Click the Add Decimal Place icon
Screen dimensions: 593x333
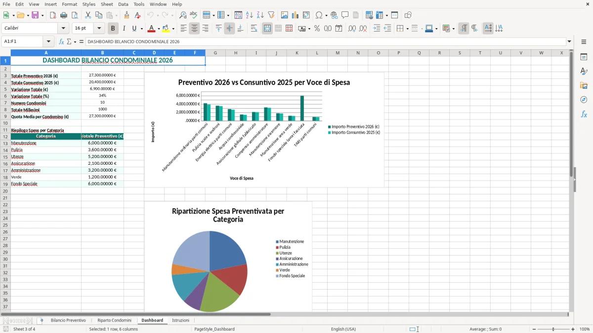[352, 29]
